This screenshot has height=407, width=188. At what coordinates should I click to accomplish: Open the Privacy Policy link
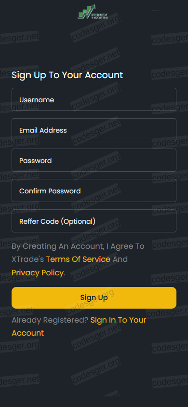point(38,272)
